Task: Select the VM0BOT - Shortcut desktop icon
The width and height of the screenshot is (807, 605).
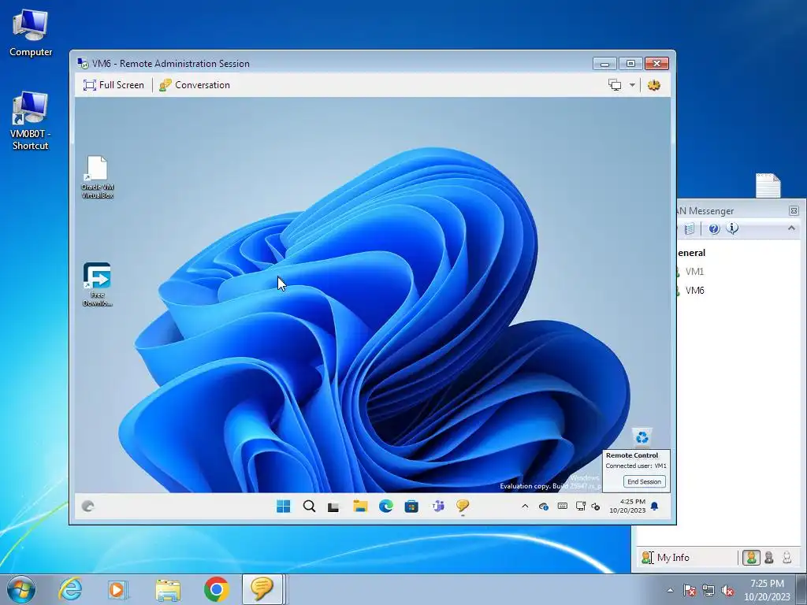Action: 31,121
